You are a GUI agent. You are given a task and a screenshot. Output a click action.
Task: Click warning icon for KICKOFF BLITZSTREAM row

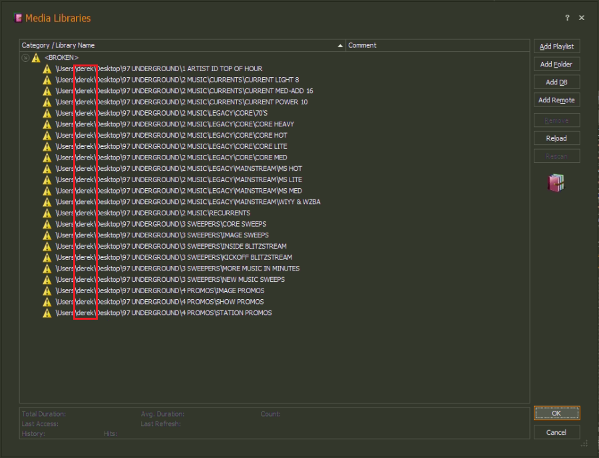47,257
